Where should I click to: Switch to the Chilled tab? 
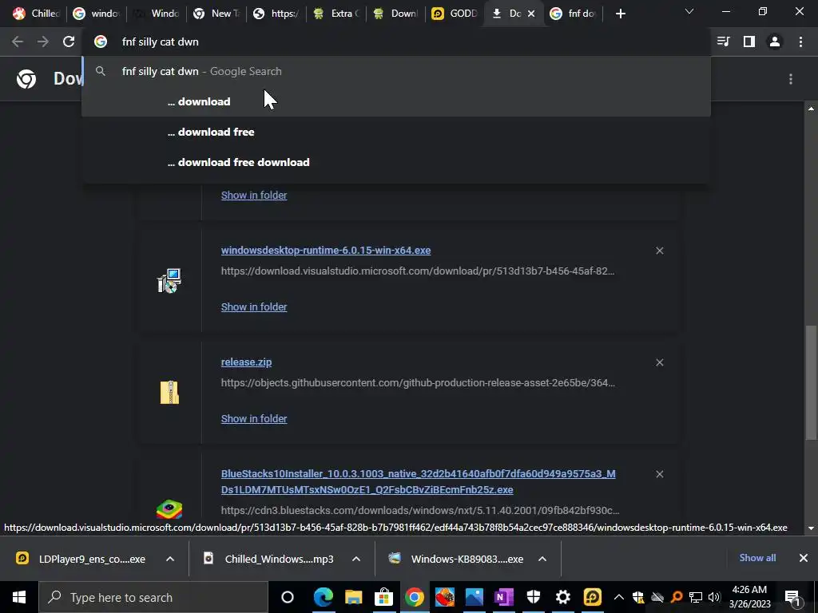click(x=35, y=14)
